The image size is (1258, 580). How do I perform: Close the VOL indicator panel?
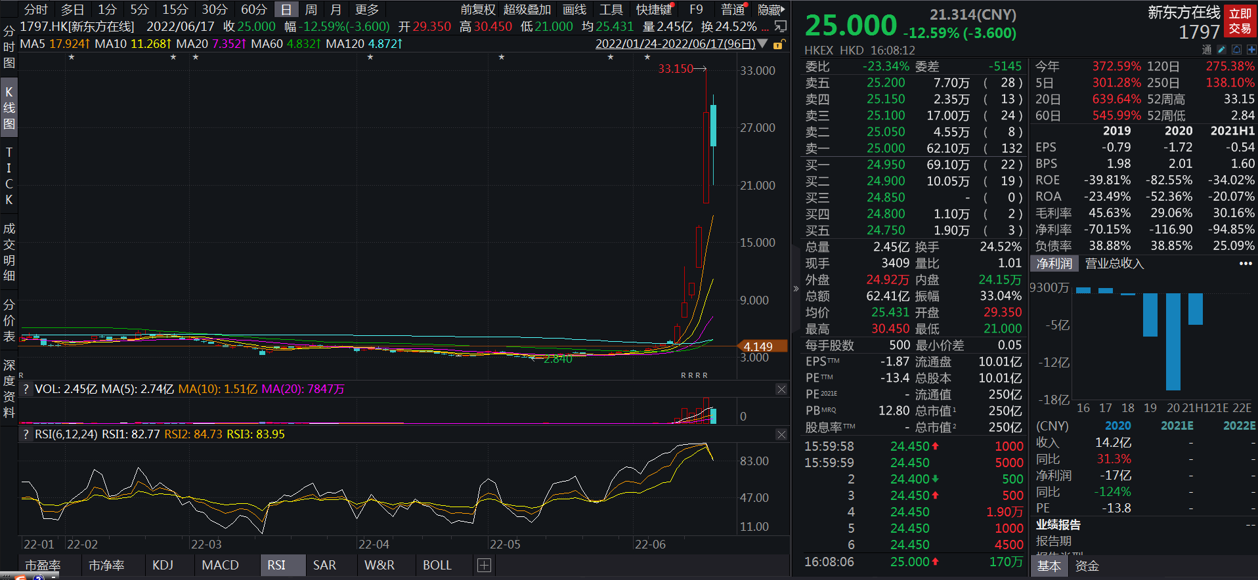(x=781, y=389)
